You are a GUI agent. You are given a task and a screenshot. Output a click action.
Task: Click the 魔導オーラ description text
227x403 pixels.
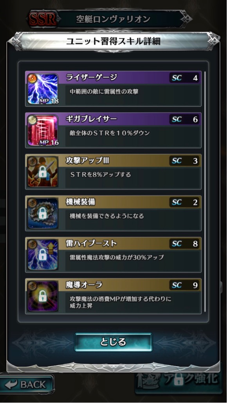click(121, 302)
